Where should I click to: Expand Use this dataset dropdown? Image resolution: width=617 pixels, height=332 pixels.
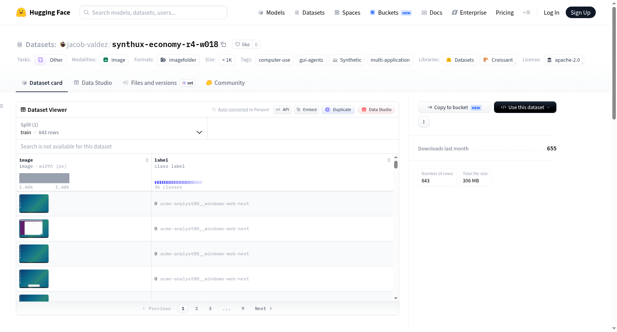click(x=525, y=107)
